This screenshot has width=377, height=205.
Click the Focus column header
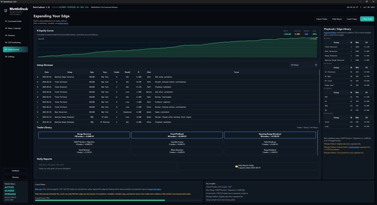(236, 72)
